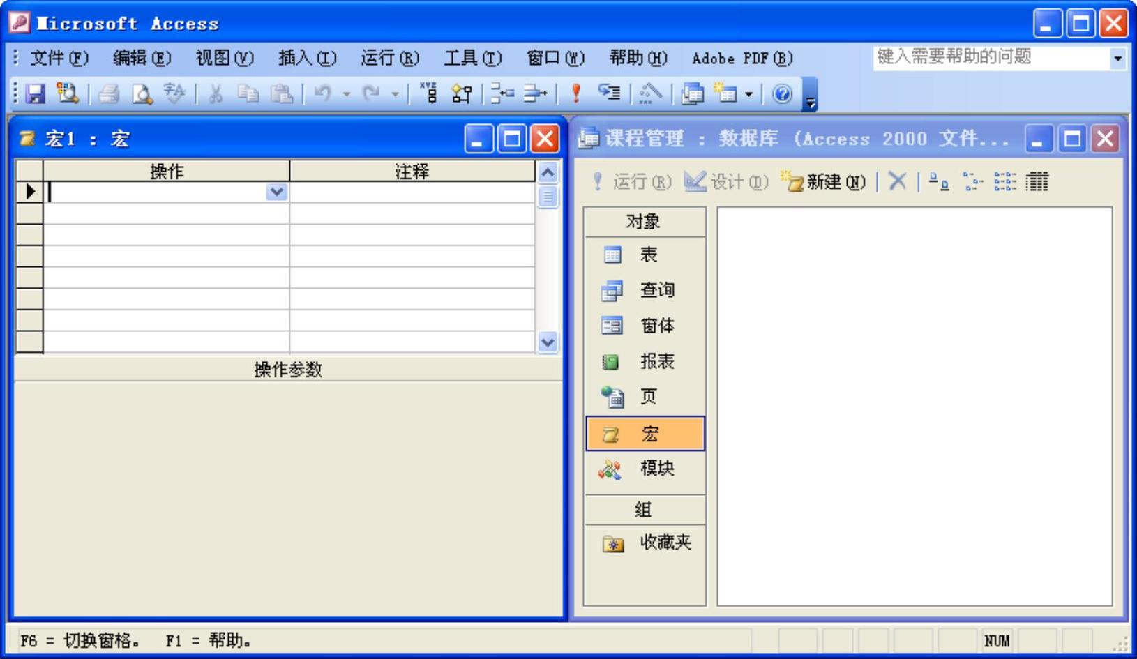Click the Delete Rows toolbar icon
Viewport: 1137px width, 659px height.
pyautogui.click(x=535, y=93)
